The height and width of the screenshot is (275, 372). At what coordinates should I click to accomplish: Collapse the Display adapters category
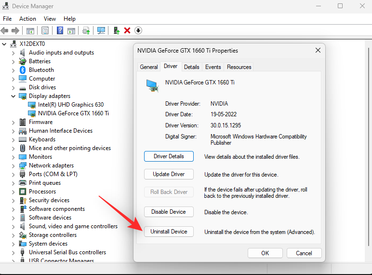pos(13,96)
